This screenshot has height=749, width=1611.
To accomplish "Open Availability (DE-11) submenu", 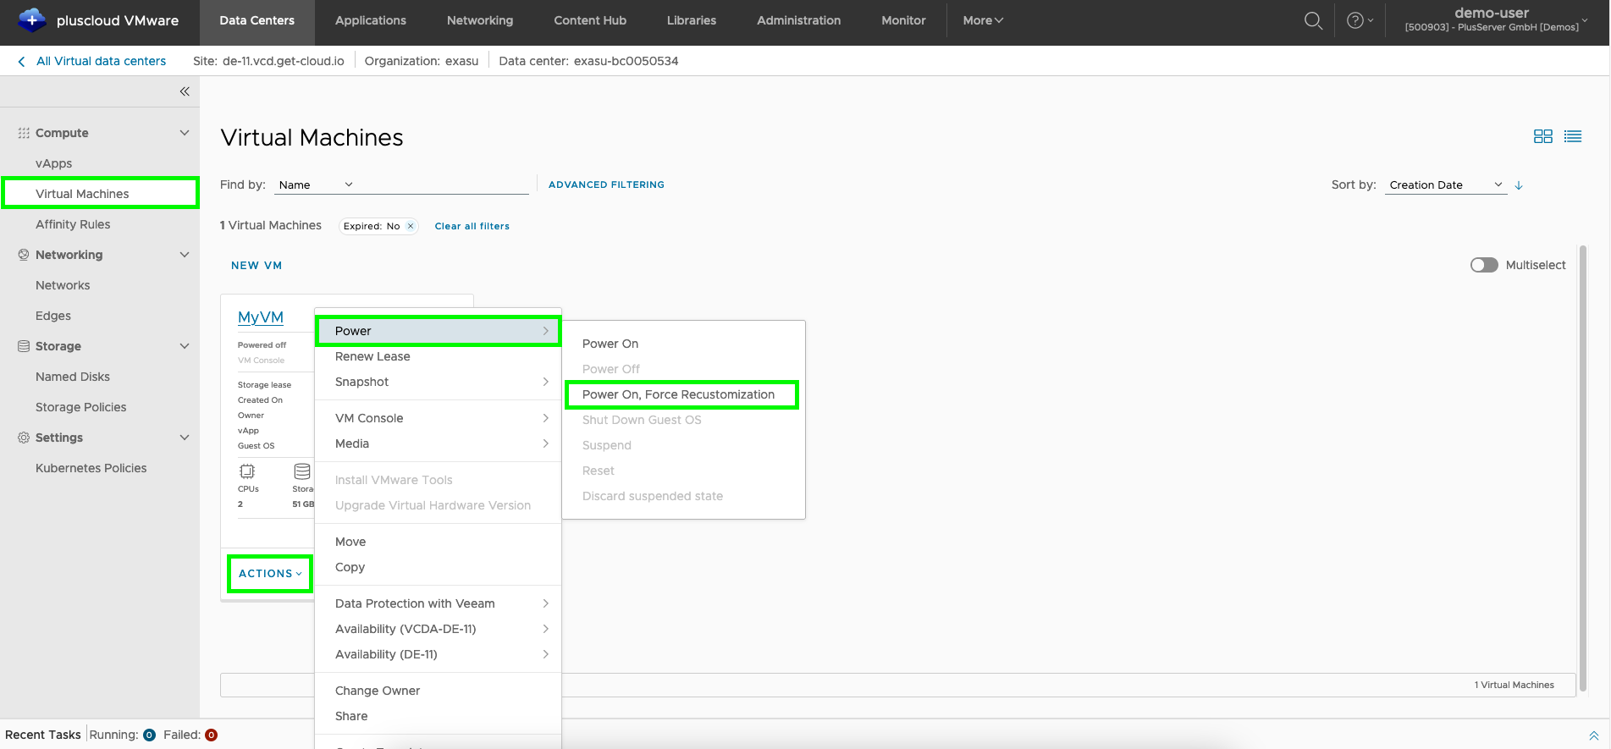I will point(438,654).
